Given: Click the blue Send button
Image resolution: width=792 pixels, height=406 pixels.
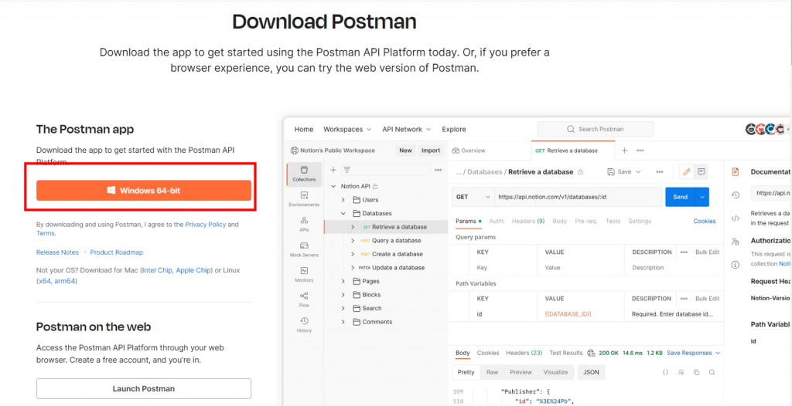Looking at the screenshot, I should [x=681, y=197].
